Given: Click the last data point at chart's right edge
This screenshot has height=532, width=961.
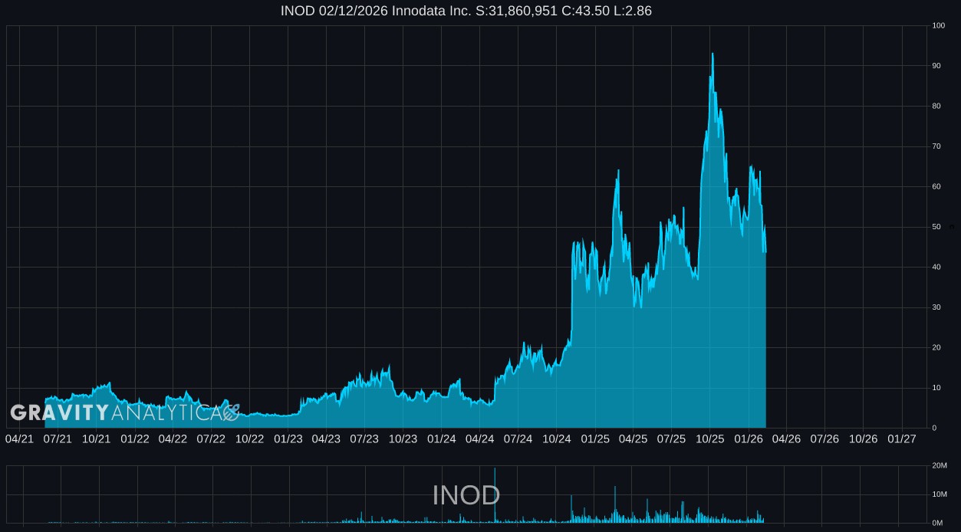Looking at the screenshot, I should click(x=765, y=251).
